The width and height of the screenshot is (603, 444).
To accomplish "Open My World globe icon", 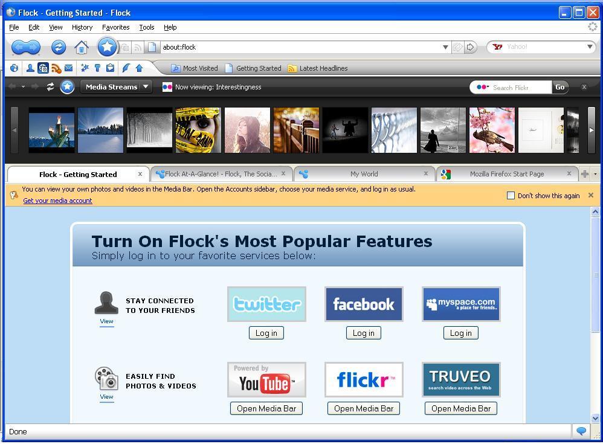I will [x=14, y=68].
